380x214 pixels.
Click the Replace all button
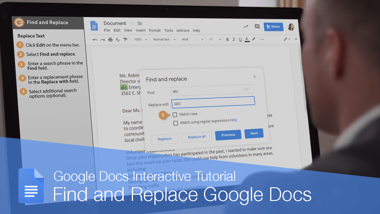tap(197, 137)
